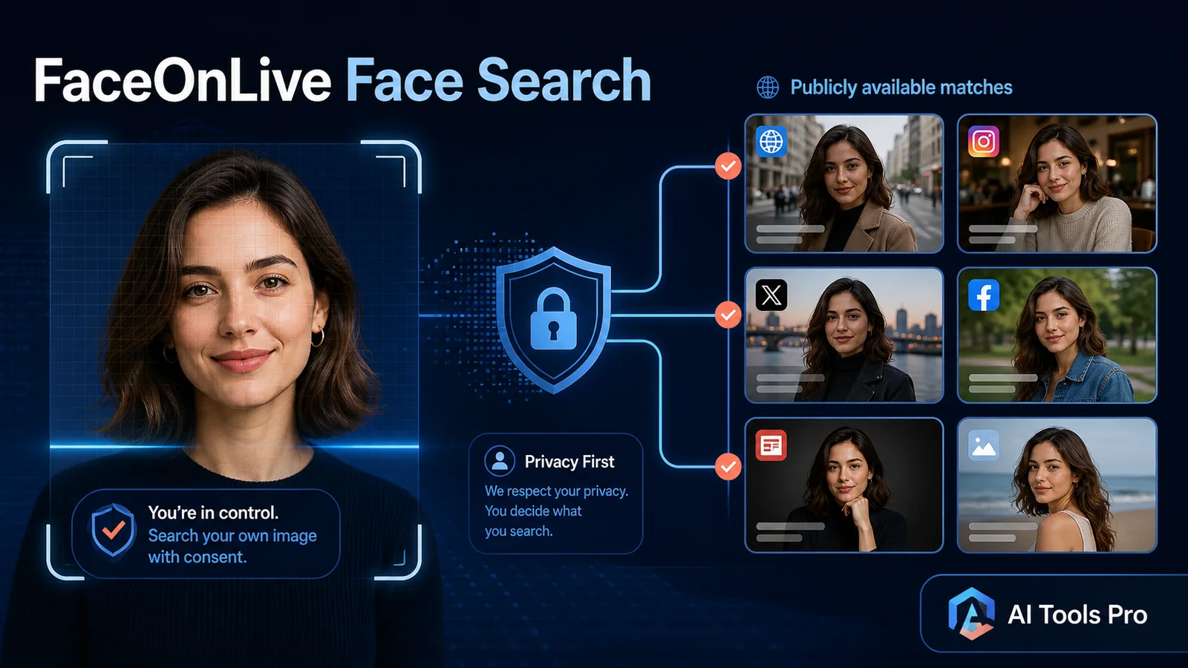
Task: Click the 'AI Tools Pro' label
Action: point(1077,615)
